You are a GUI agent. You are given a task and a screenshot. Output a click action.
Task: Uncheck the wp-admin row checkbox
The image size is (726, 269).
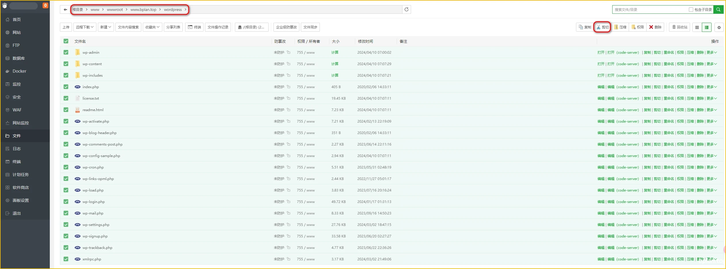tap(66, 52)
